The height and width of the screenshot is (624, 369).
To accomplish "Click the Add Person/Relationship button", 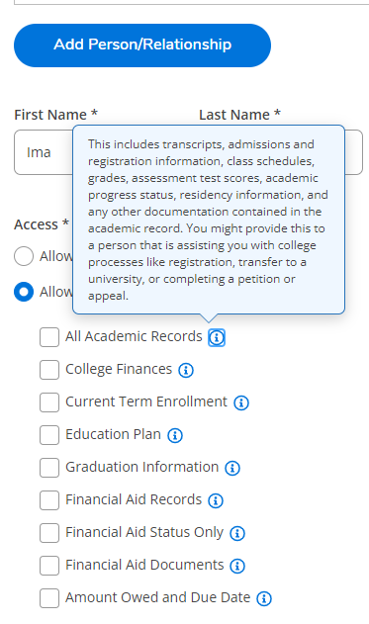I will click(x=142, y=45).
